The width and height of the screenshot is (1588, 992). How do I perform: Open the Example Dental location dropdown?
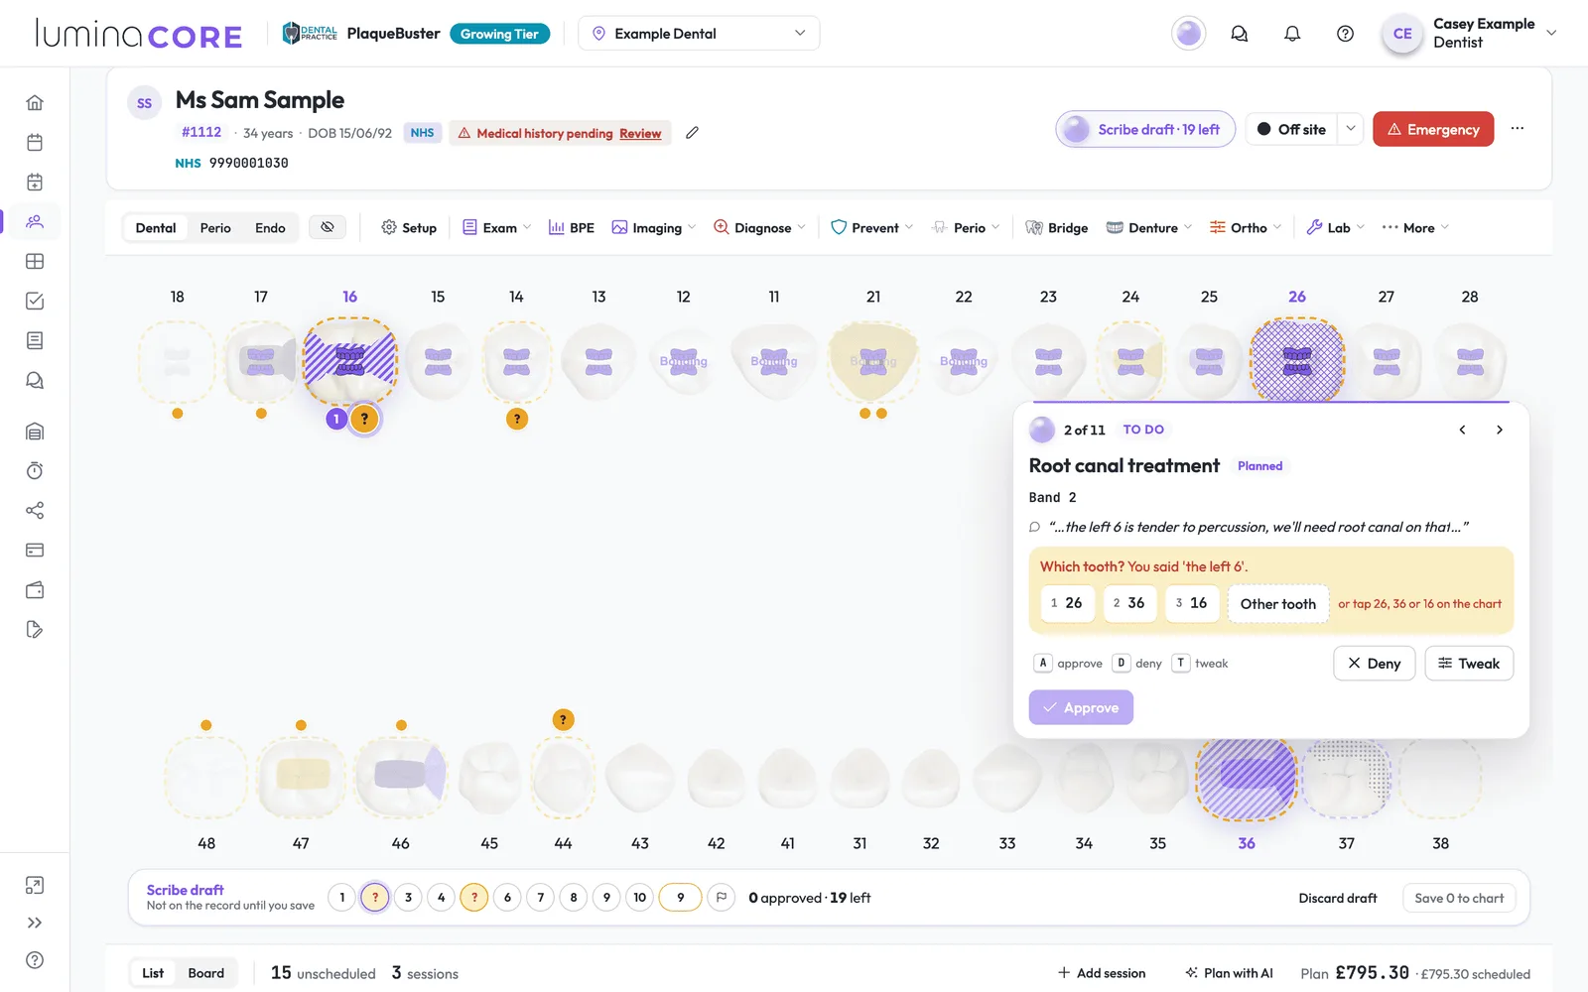click(x=699, y=34)
